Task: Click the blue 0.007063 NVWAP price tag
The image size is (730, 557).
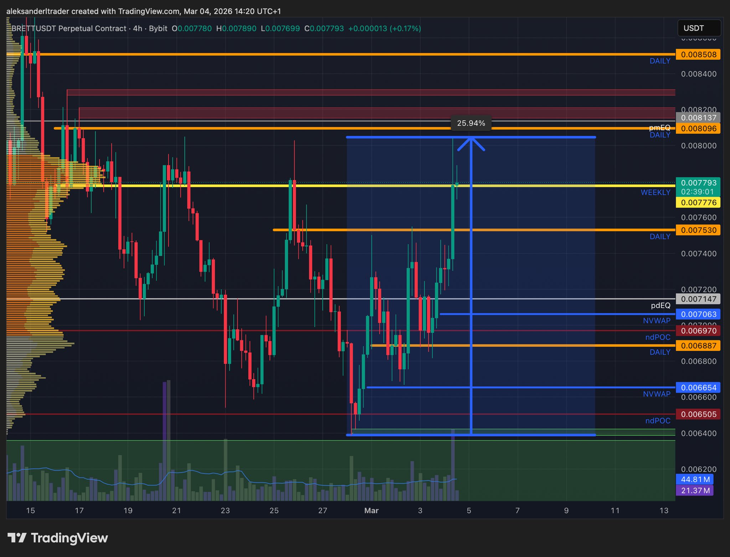Action: point(698,314)
